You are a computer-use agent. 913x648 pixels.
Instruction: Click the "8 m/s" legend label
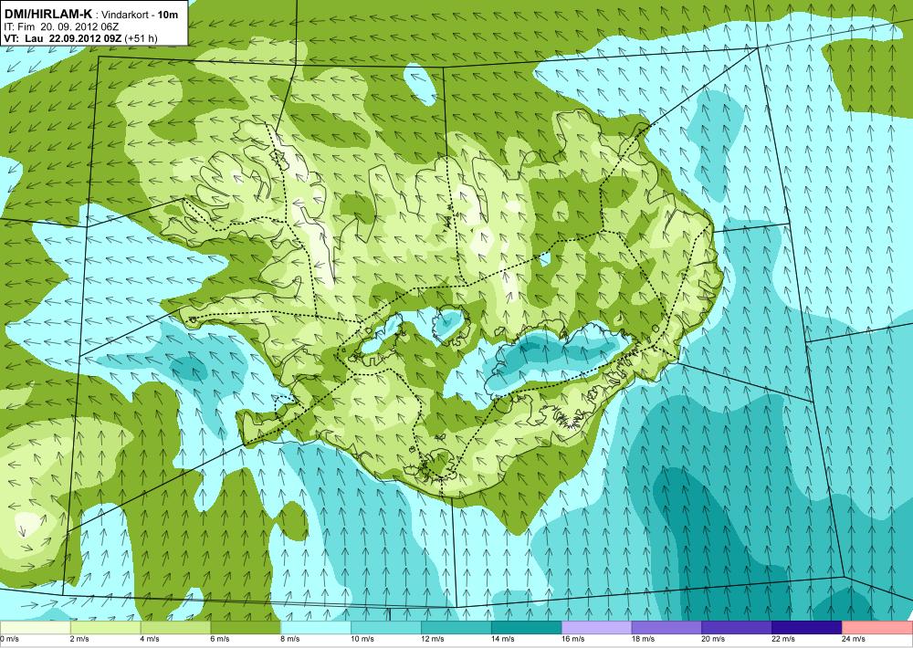290,639
